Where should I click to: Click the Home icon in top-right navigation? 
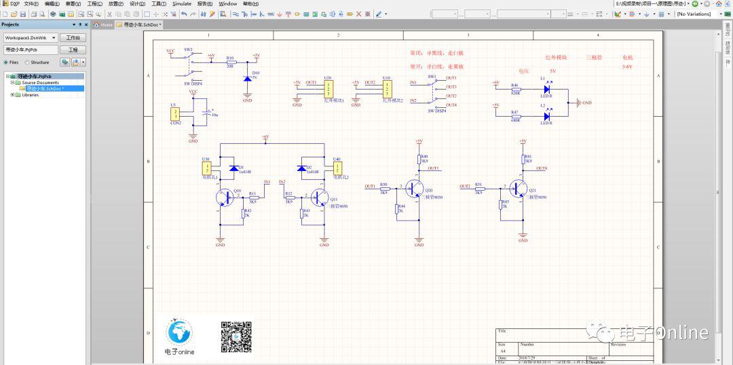point(719,3)
